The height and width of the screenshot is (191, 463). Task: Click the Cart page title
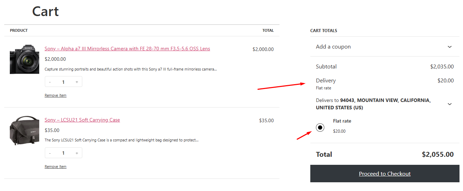(46, 12)
